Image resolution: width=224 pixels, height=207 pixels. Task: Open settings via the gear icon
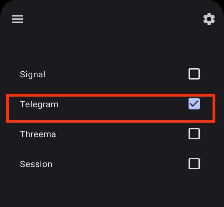(209, 19)
